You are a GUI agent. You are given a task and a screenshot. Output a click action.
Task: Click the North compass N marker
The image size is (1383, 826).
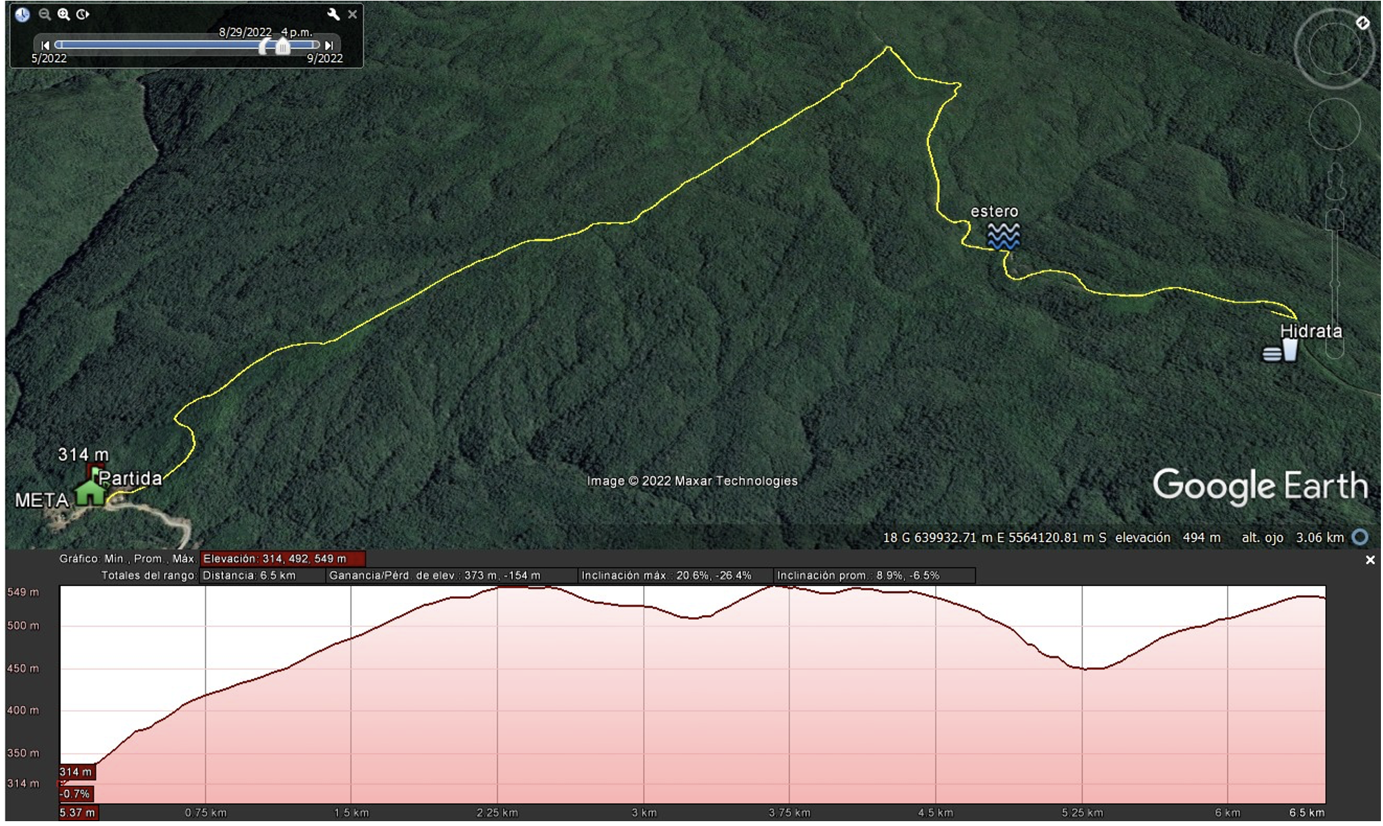tap(1362, 23)
